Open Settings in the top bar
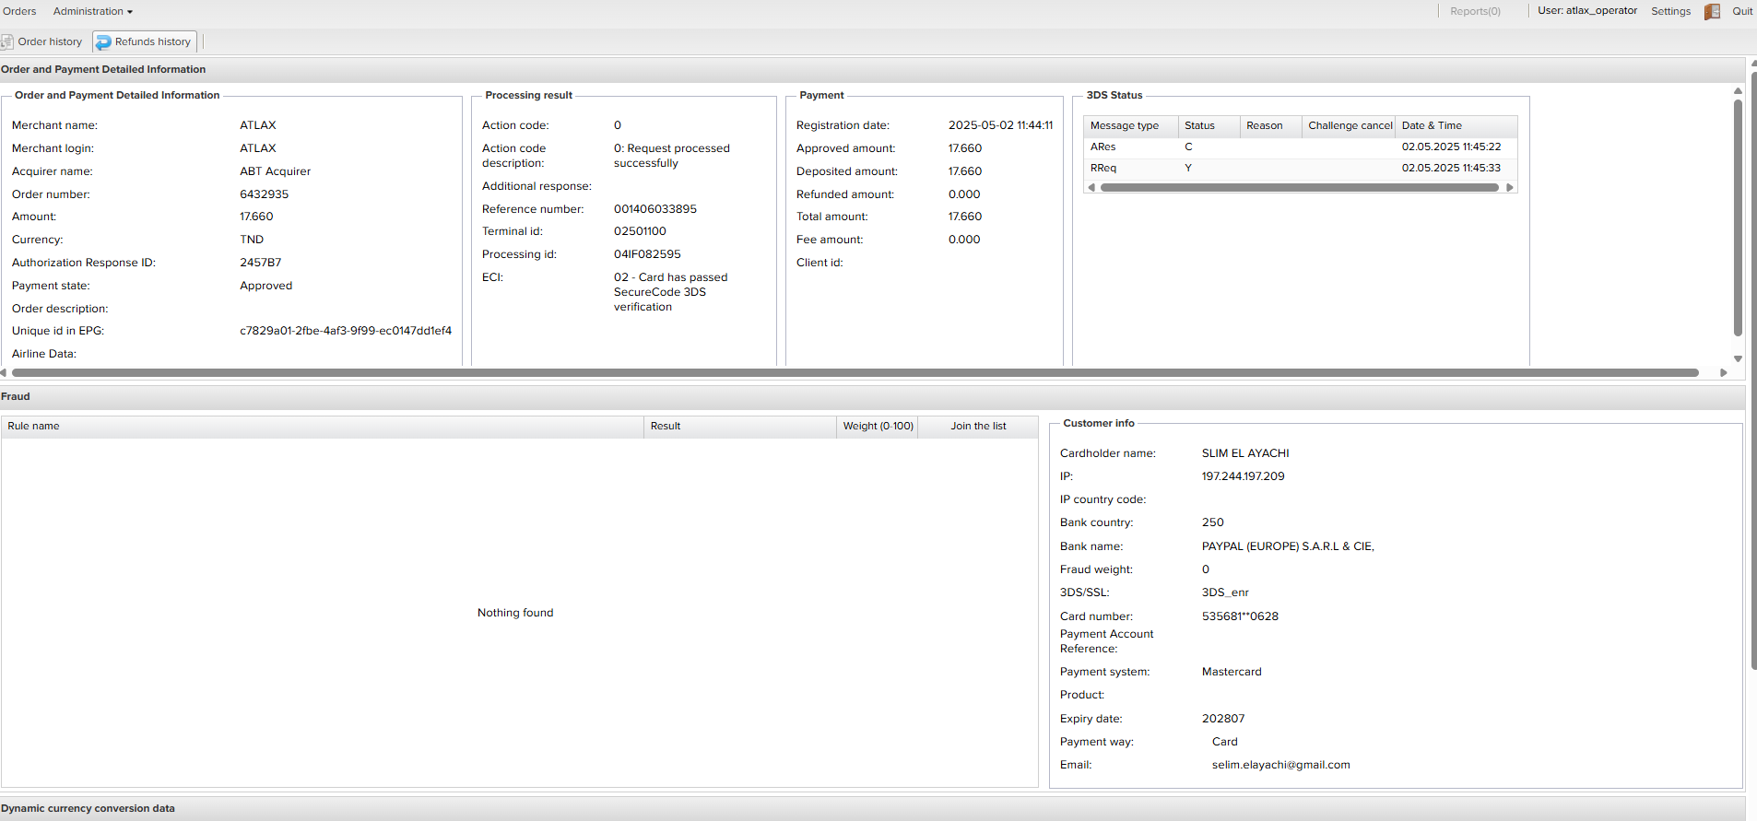1757x821 pixels. [1670, 11]
